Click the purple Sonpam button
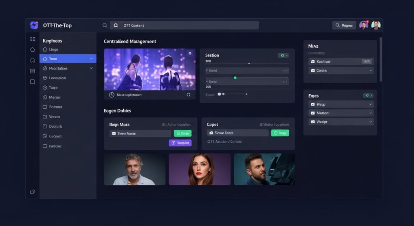This screenshot has width=414, height=226. (180, 143)
